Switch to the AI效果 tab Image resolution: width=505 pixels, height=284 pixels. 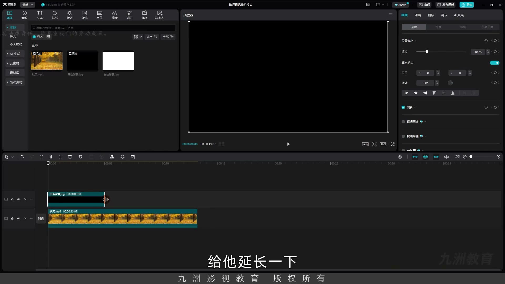[459, 15]
